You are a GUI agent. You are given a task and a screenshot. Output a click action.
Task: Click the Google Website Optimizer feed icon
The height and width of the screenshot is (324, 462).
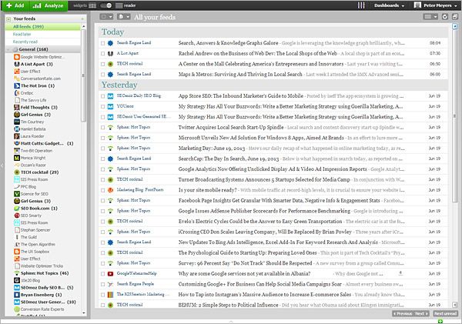[16, 57]
